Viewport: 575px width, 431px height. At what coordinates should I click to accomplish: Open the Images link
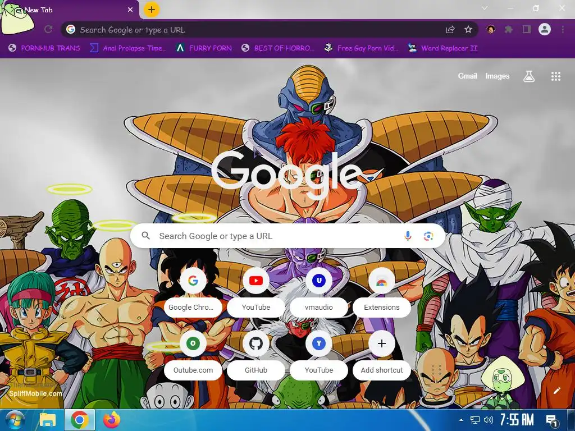498,76
